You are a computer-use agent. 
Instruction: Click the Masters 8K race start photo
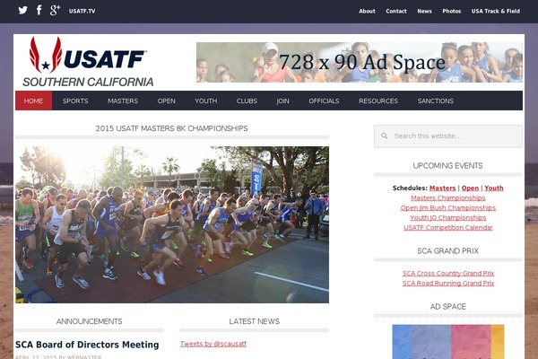(x=172, y=224)
